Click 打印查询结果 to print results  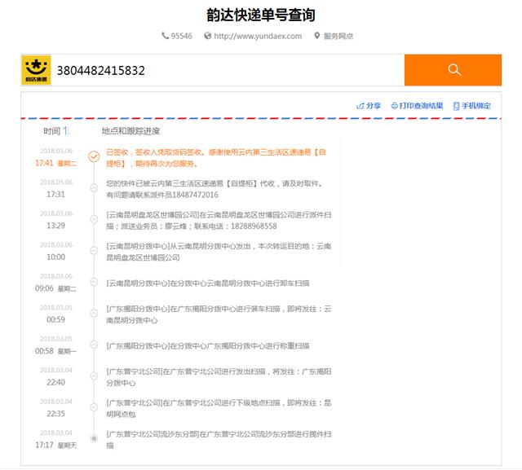tap(417, 106)
